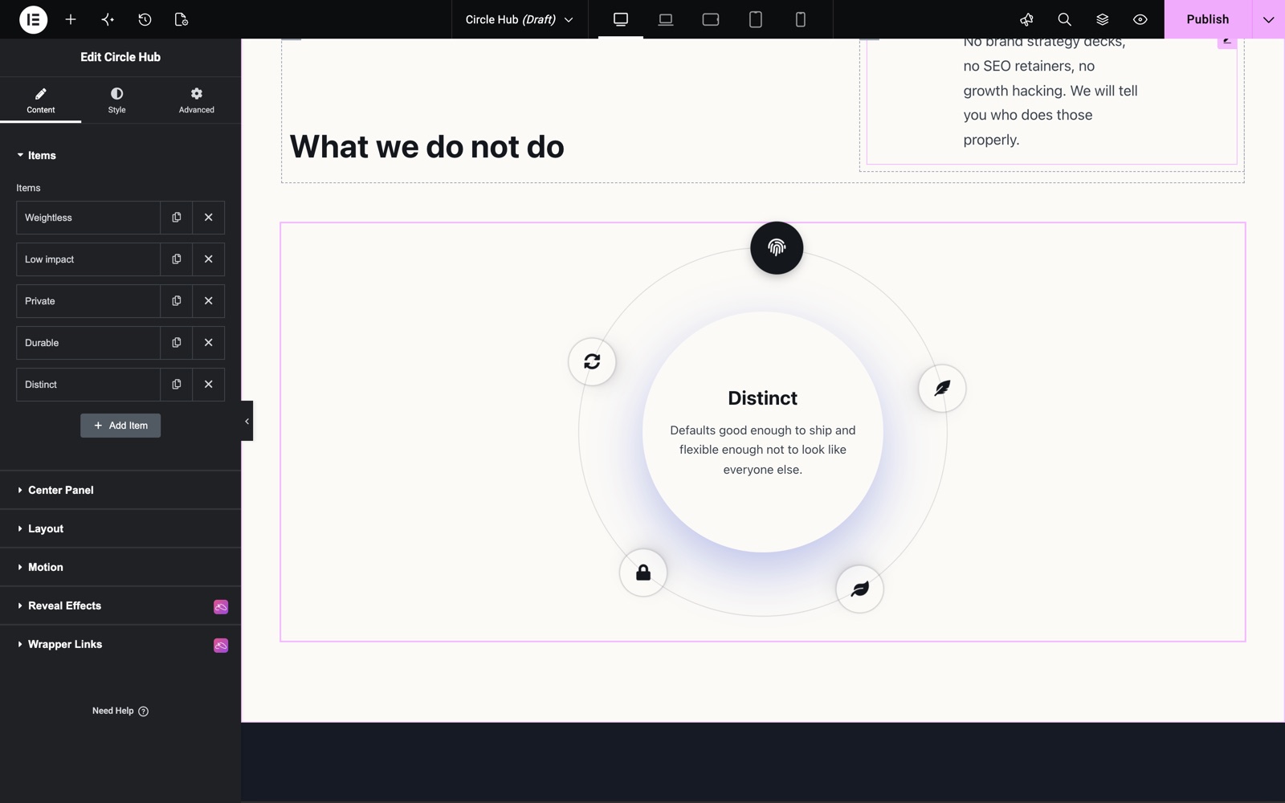Select the Advanced tab

point(197,100)
